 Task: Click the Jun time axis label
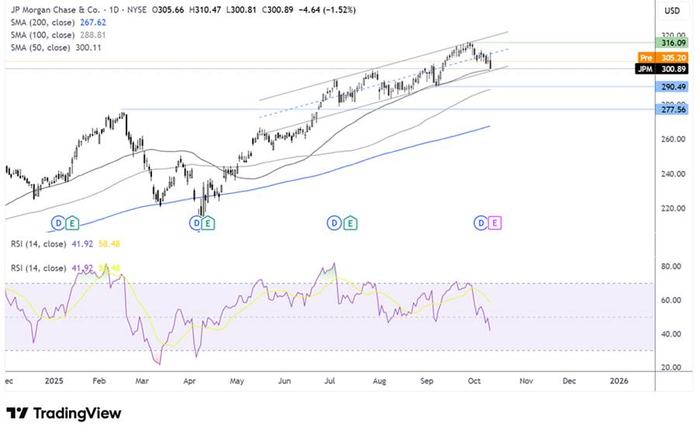(x=284, y=381)
